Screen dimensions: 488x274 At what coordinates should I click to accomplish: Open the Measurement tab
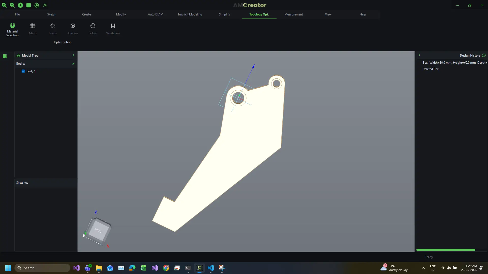(294, 14)
